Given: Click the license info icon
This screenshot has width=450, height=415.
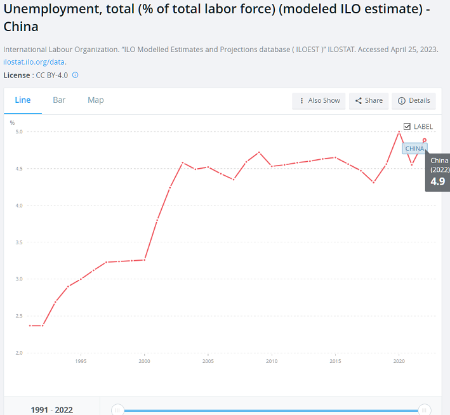Looking at the screenshot, I should coord(75,75).
